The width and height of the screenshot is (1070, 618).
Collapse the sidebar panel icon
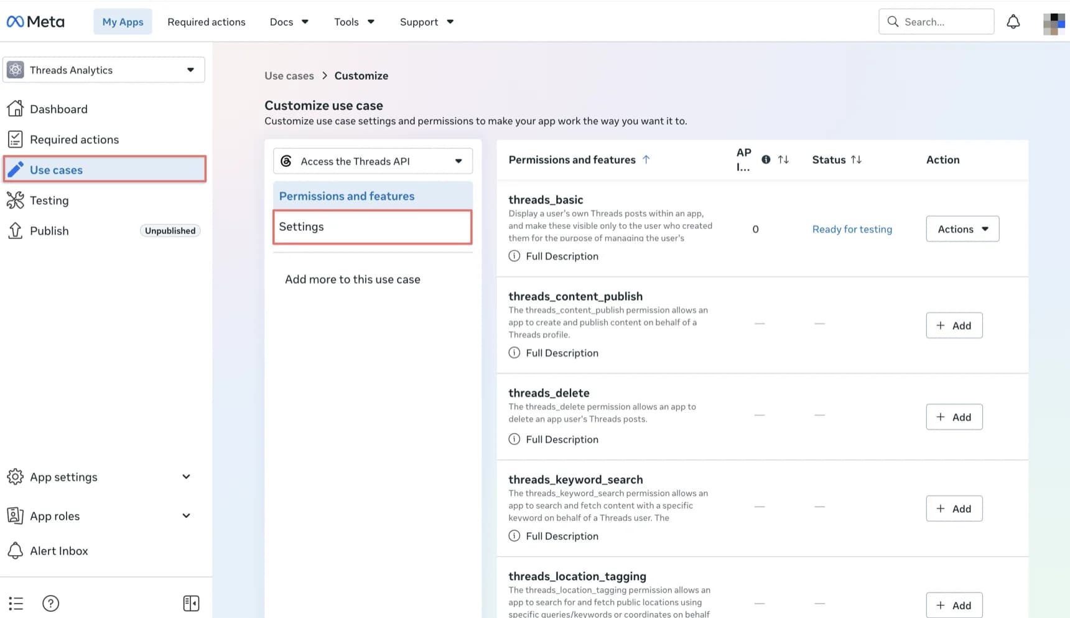192,603
